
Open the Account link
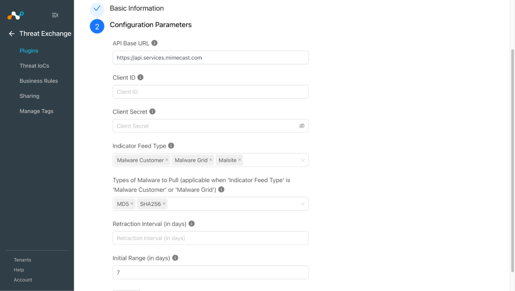(23, 280)
